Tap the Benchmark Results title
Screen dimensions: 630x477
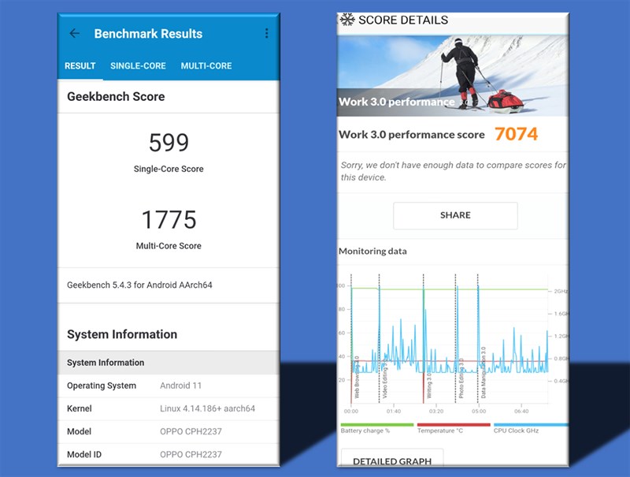(148, 34)
